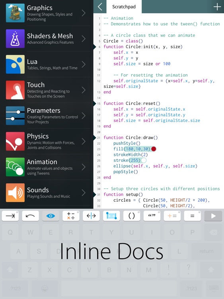Expand the Animation row chevron
Image resolution: width=224 pixels, height=299 pixels.
[x=84, y=167]
